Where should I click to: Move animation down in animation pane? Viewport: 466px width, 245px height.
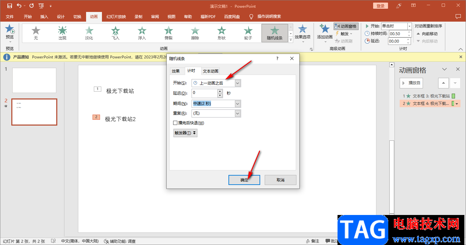pyautogui.click(x=455, y=83)
